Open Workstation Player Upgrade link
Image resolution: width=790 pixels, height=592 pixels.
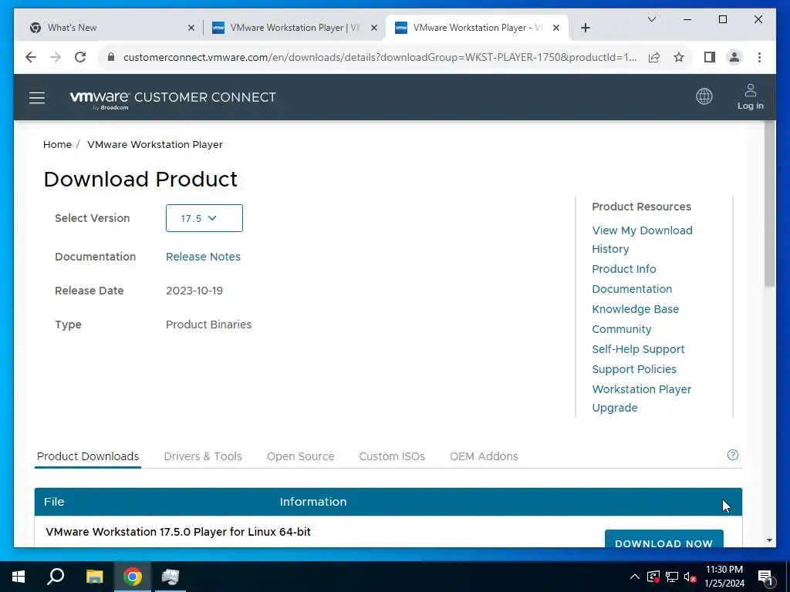641,399
